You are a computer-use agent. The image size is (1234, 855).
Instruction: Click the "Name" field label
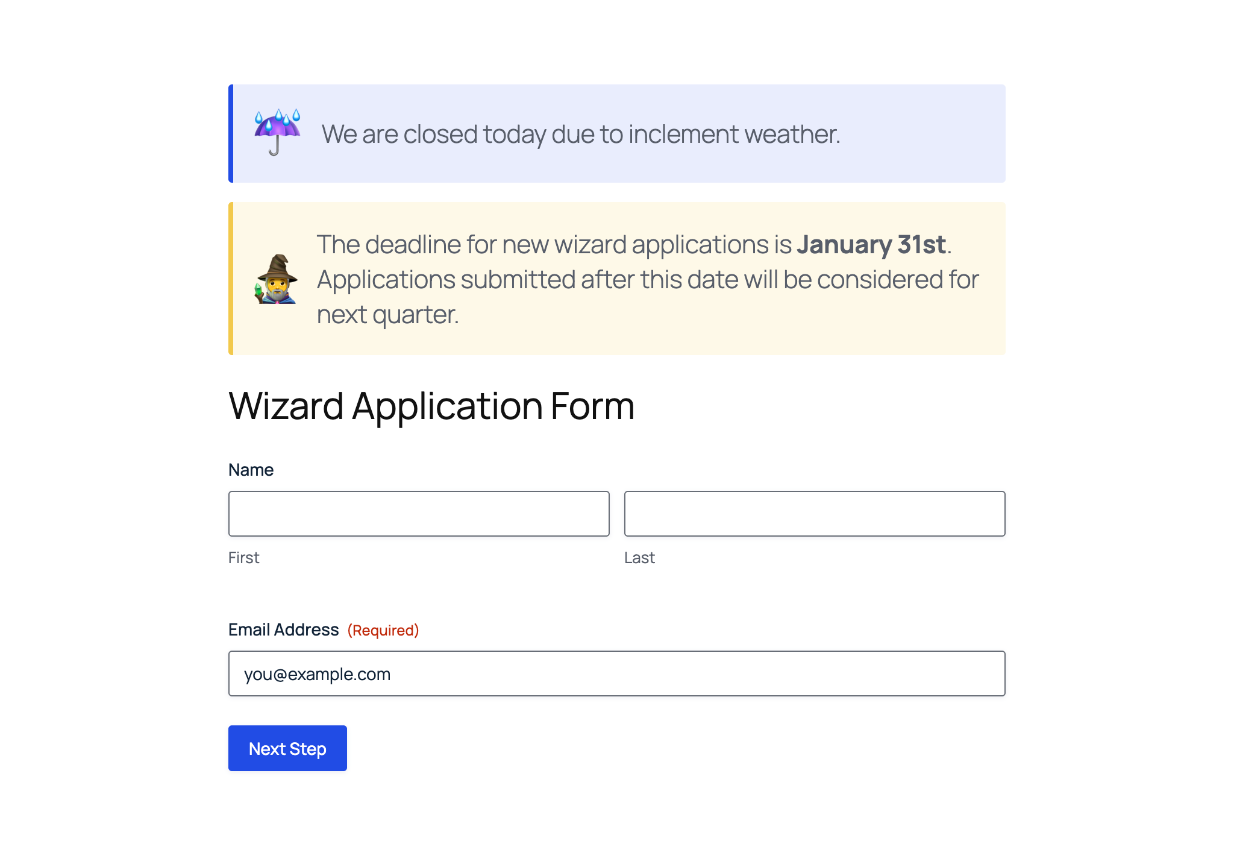pos(251,470)
